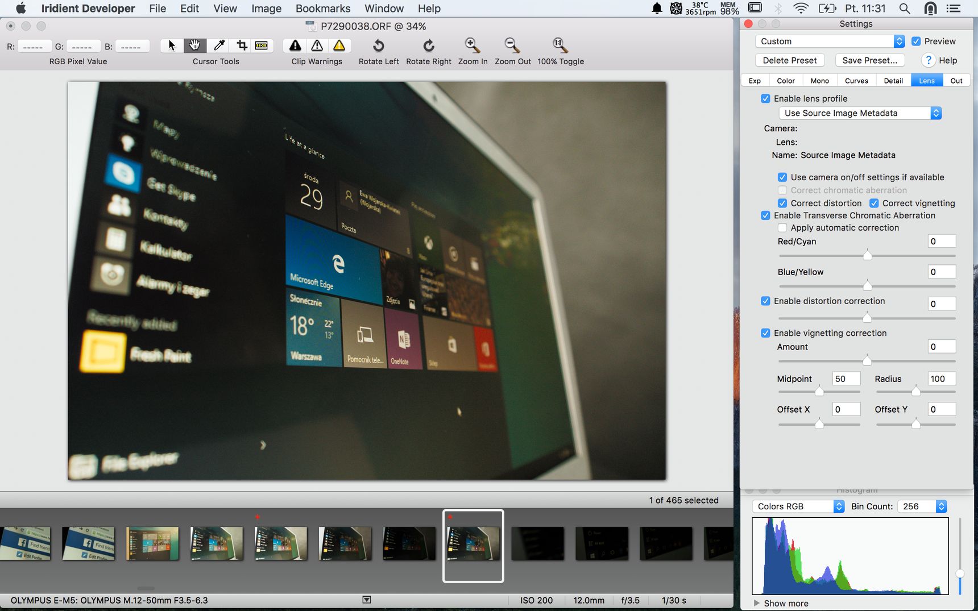
Task: Toggle Enable distortion correction checkbox
Action: click(765, 301)
